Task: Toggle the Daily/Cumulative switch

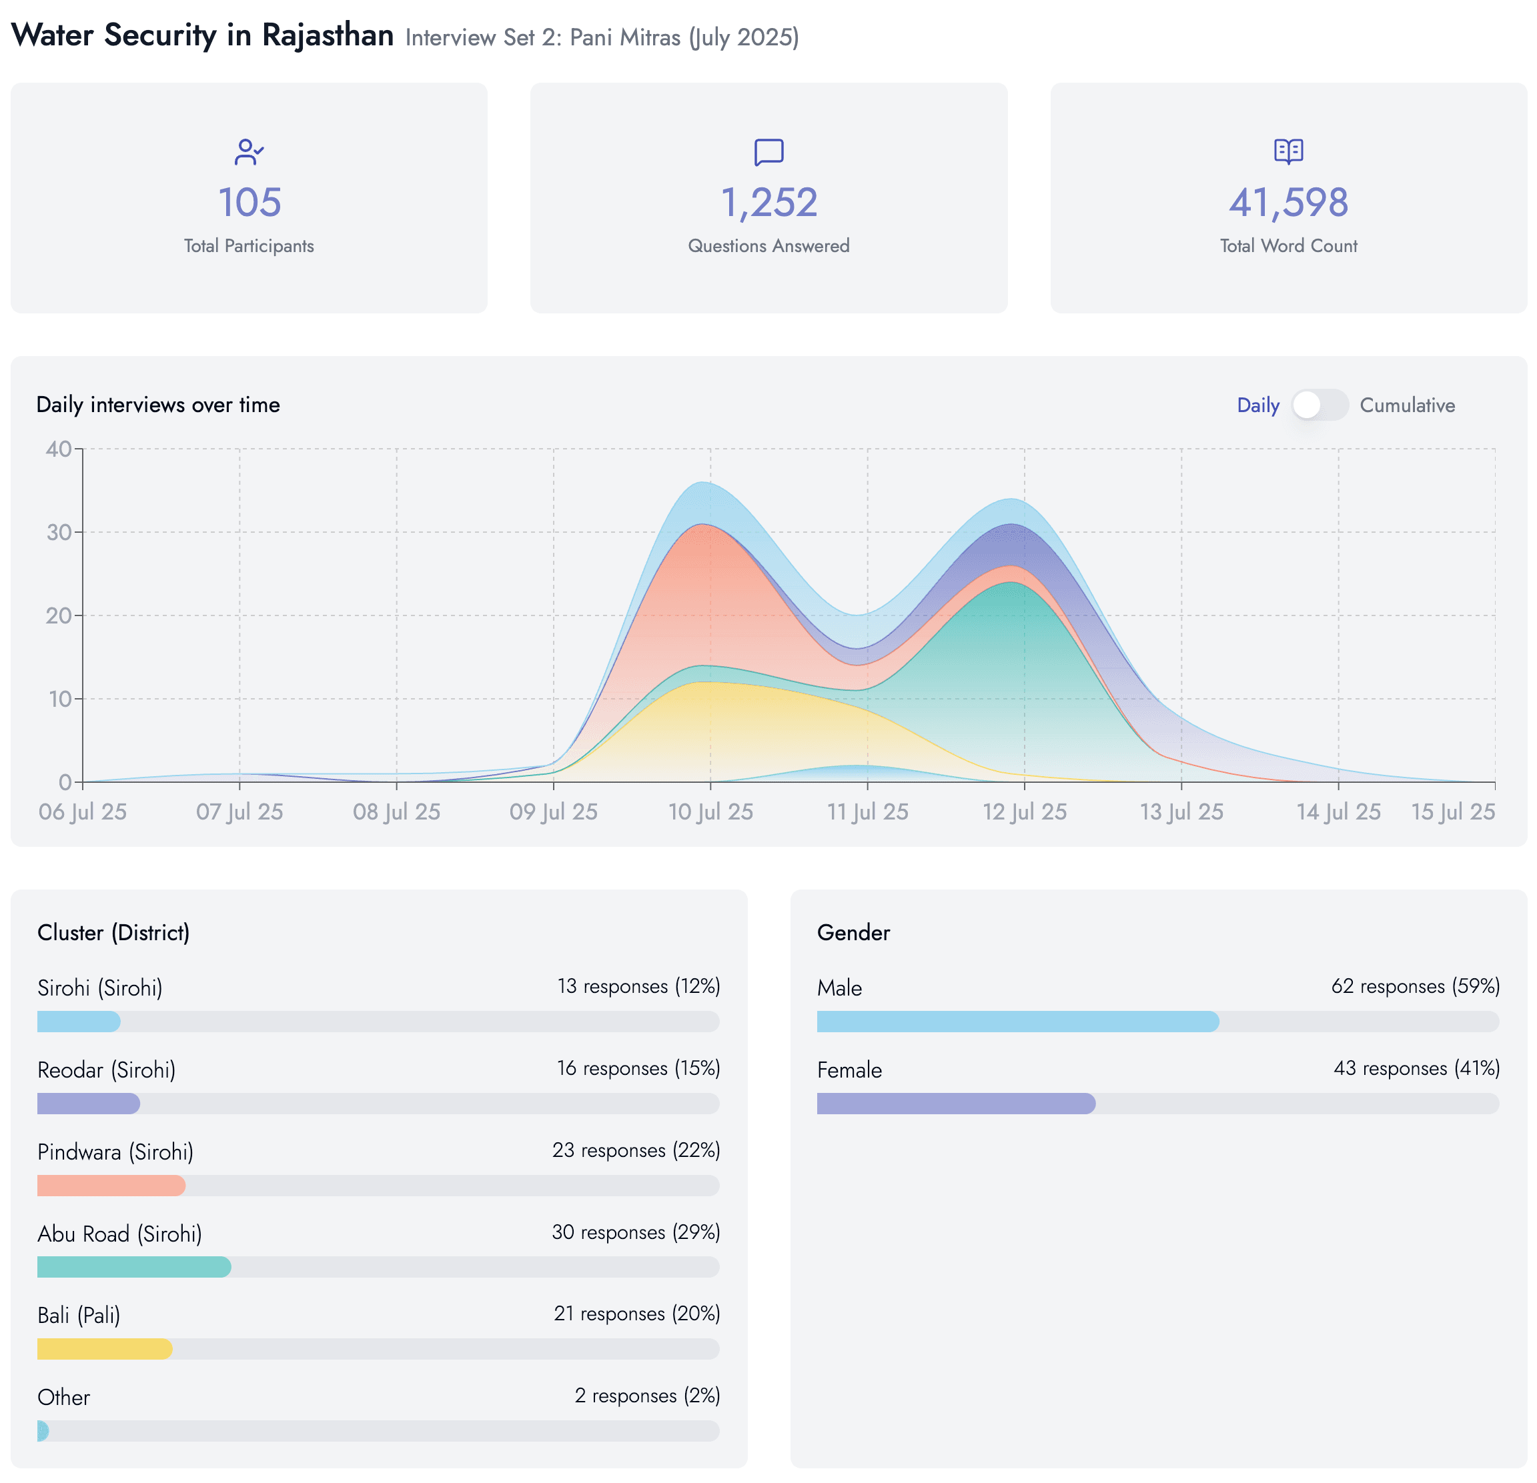Action: [1320, 405]
